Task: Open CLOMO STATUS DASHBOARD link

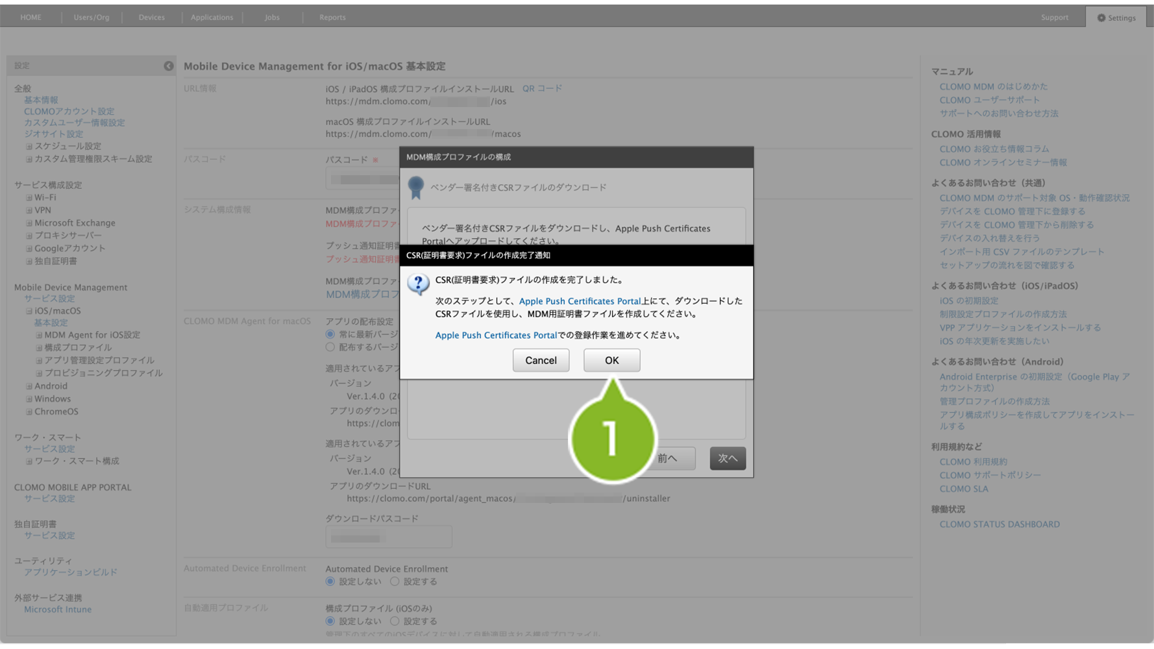Action: [x=1000, y=524]
